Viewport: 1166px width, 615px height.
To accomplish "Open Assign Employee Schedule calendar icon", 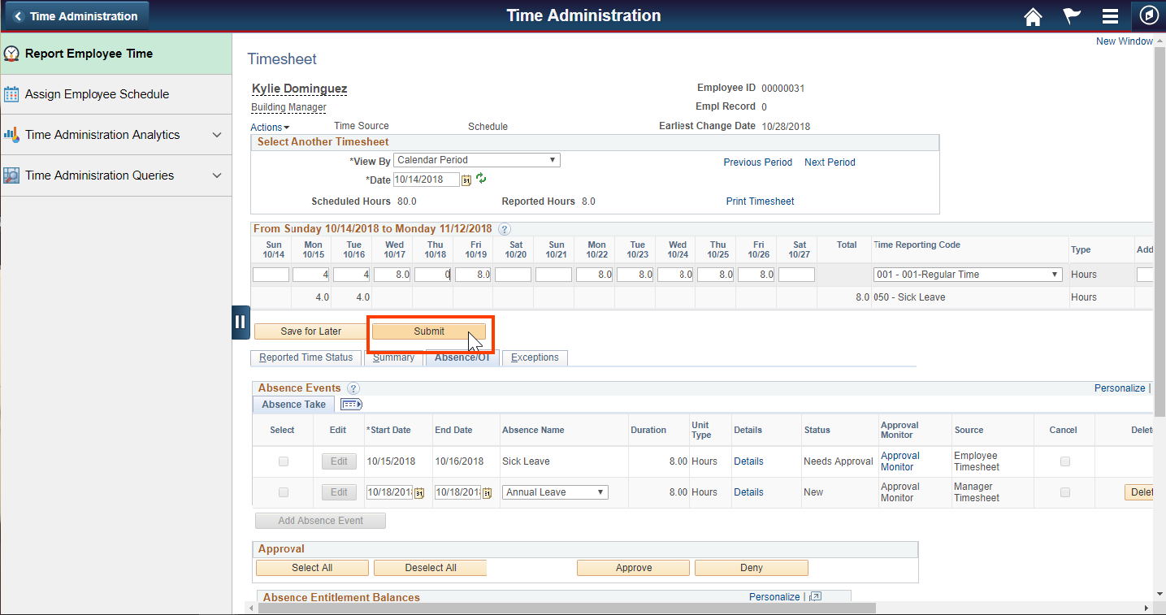I will click(13, 93).
